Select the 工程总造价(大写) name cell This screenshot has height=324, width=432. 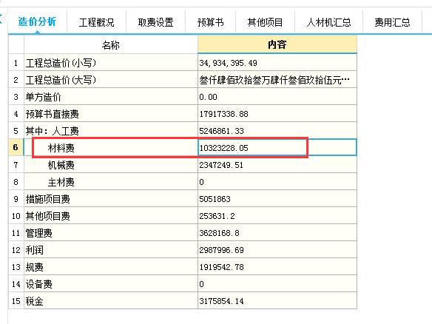111,80
